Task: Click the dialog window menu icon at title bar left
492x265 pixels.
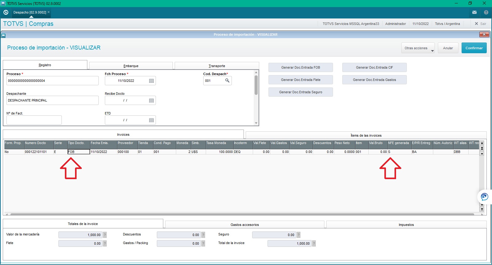Action: click(3, 36)
